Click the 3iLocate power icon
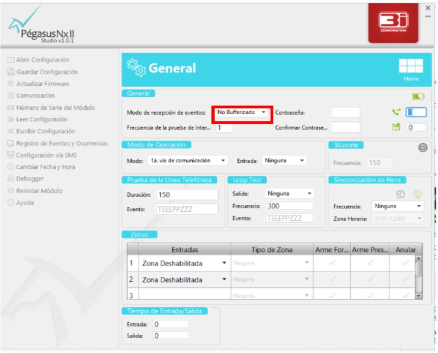 click(x=423, y=147)
